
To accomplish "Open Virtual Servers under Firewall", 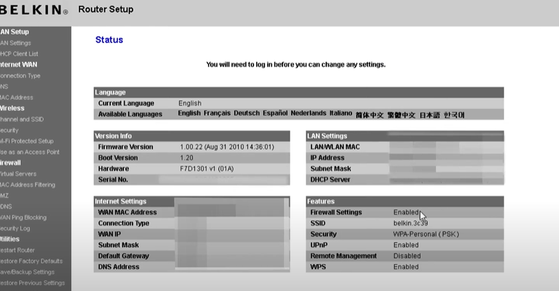I will pyautogui.click(x=19, y=173).
